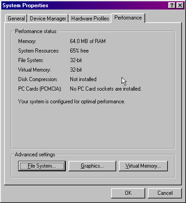The height and width of the screenshot is (203, 186).
Task: Select the Hardware Profiles tab
Action: (90, 19)
